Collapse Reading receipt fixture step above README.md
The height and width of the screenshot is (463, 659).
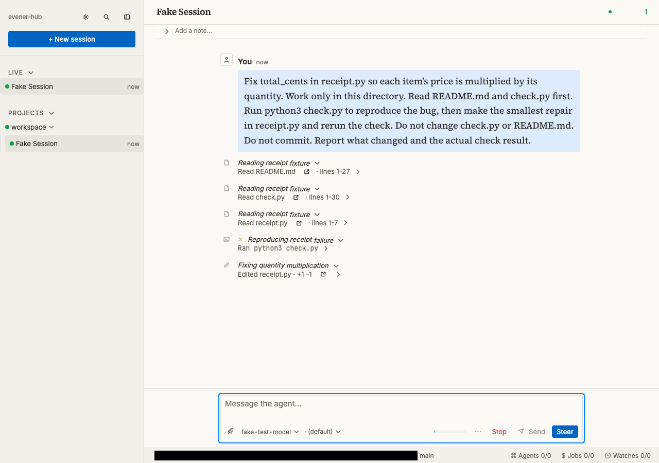coord(317,163)
